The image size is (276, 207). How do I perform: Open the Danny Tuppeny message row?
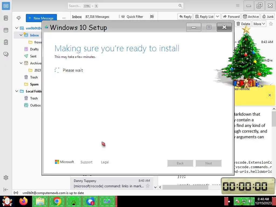pyautogui.click(x=112, y=183)
